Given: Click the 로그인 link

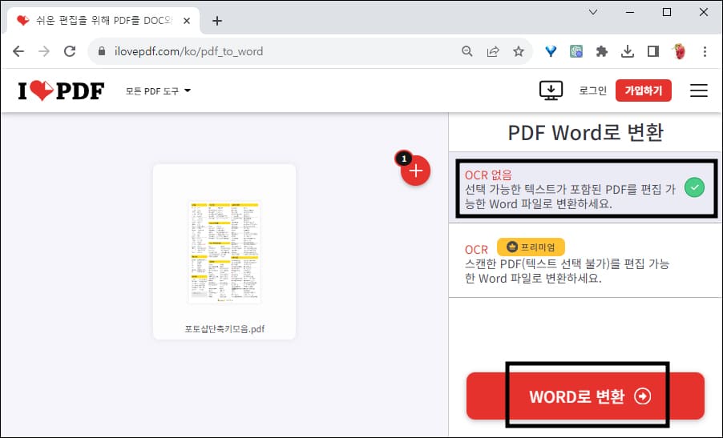Looking at the screenshot, I should pyautogui.click(x=592, y=90).
